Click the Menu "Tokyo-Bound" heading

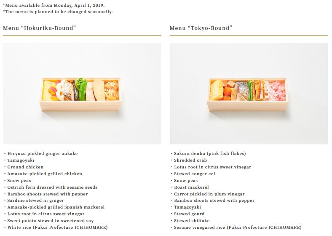click(201, 28)
